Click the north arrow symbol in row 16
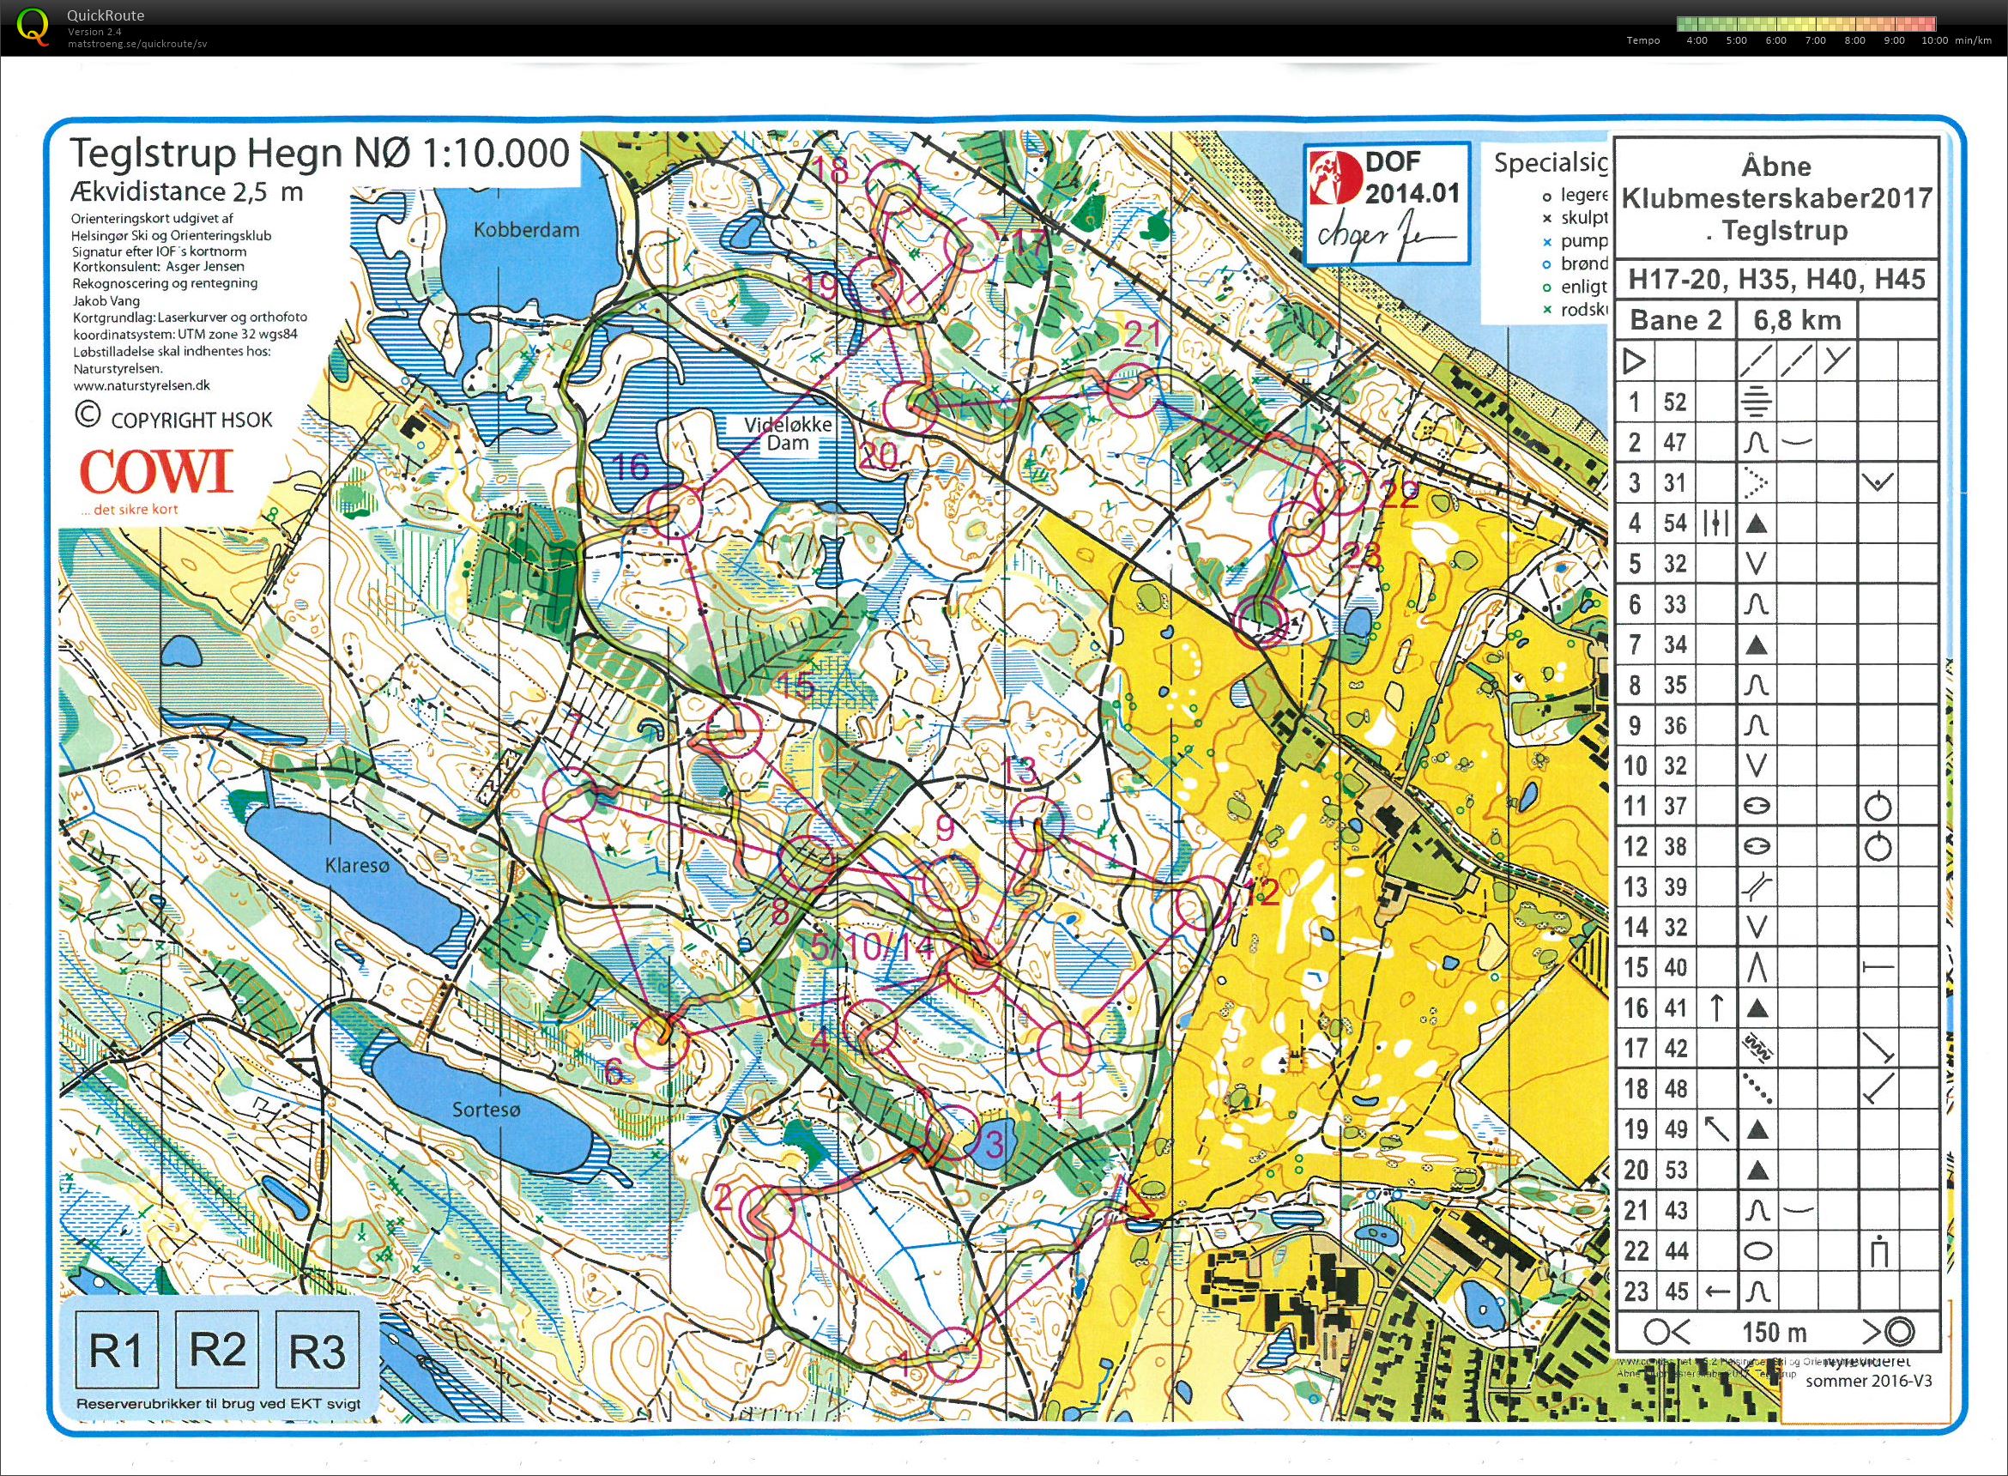Viewport: 2008px width, 1476px height. pyautogui.click(x=1716, y=1008)
